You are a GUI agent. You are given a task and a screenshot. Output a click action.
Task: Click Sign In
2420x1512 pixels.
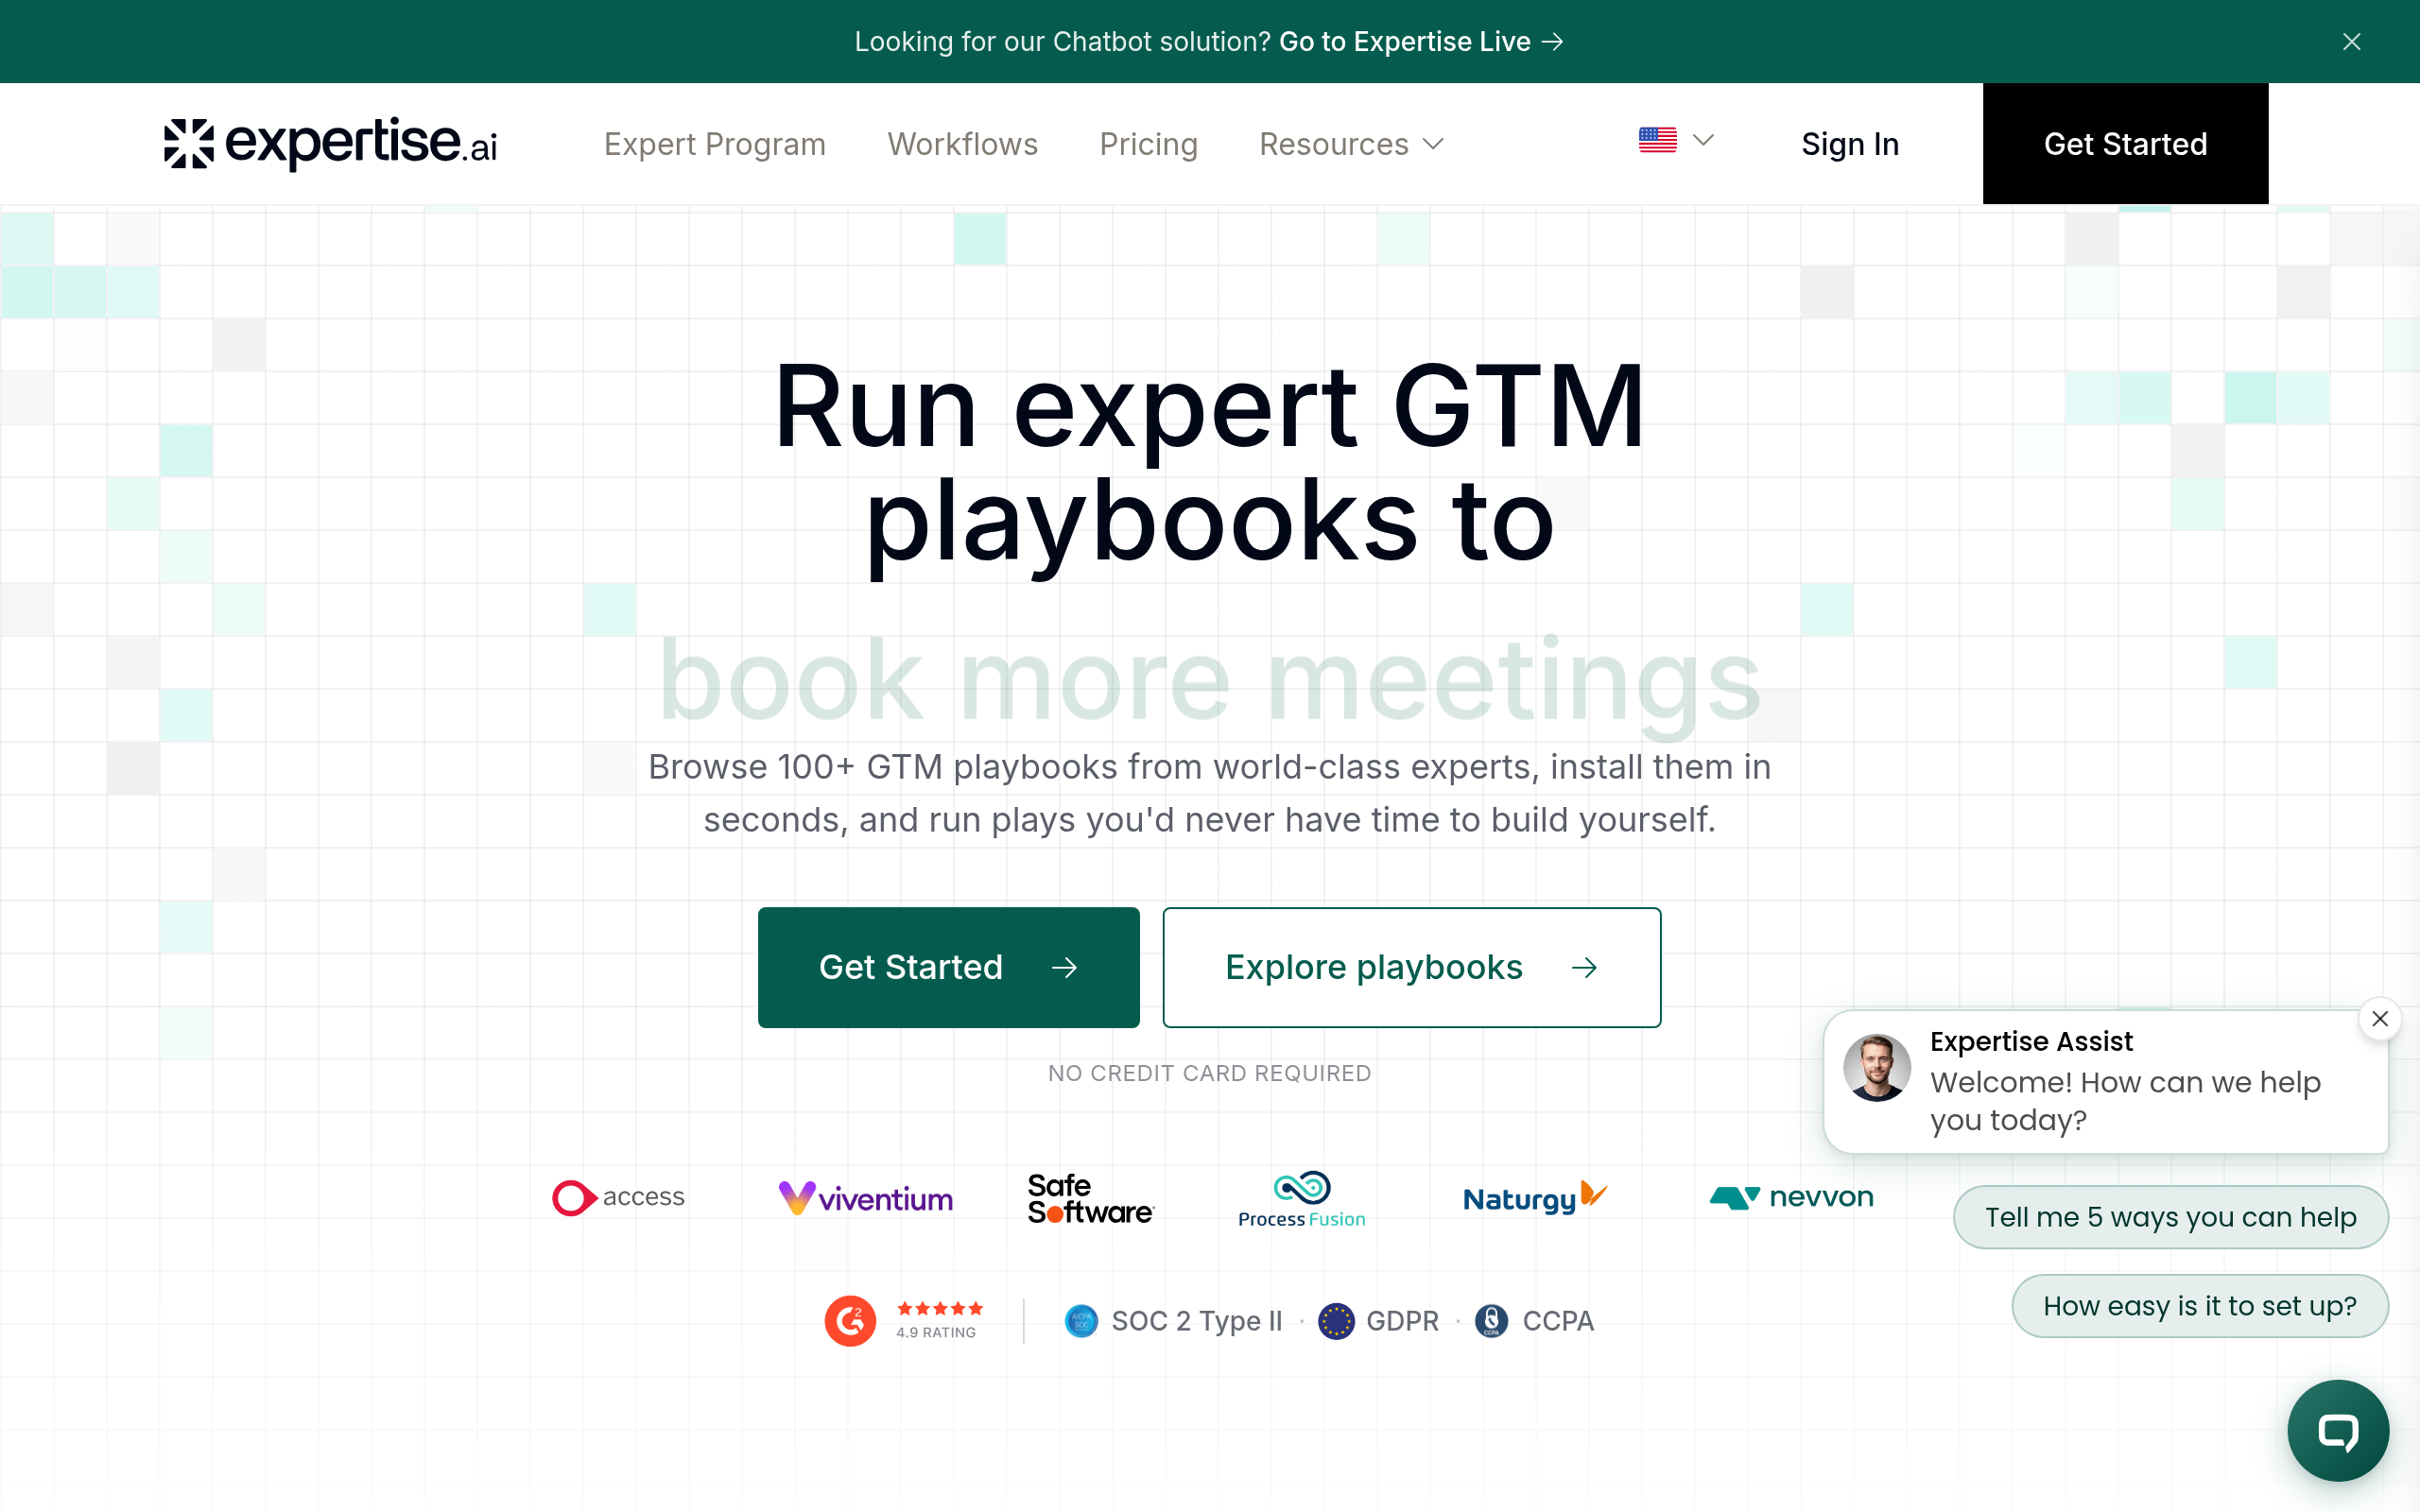(x=1849, y=144)
